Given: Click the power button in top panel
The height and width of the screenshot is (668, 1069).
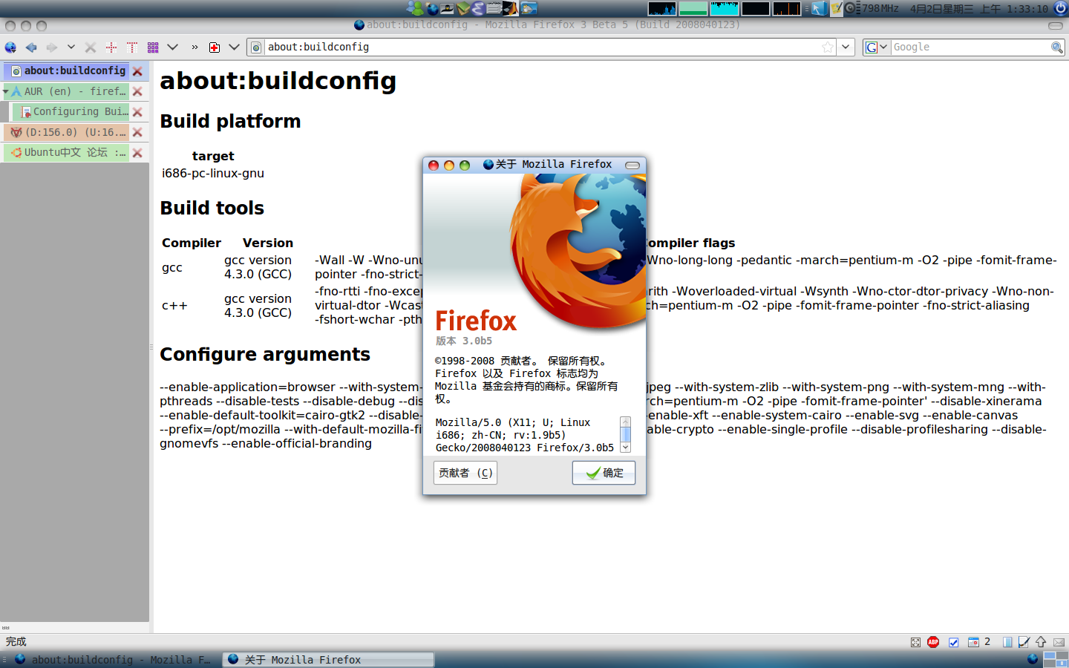Looking at the screenshot, I should 1060,8.
